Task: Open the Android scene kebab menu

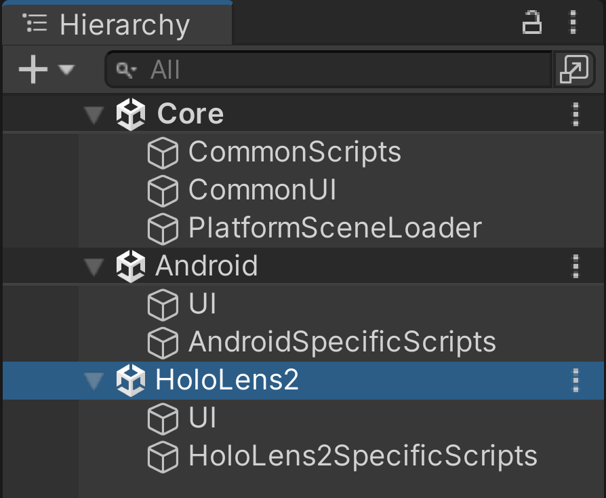Action: coord(576,266)
